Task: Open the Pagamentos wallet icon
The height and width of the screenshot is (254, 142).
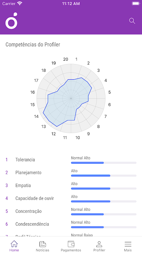Action: coord(71,244)
